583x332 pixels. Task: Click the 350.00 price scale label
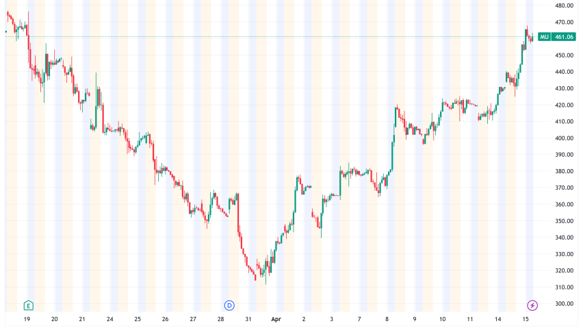click(564, 221)
